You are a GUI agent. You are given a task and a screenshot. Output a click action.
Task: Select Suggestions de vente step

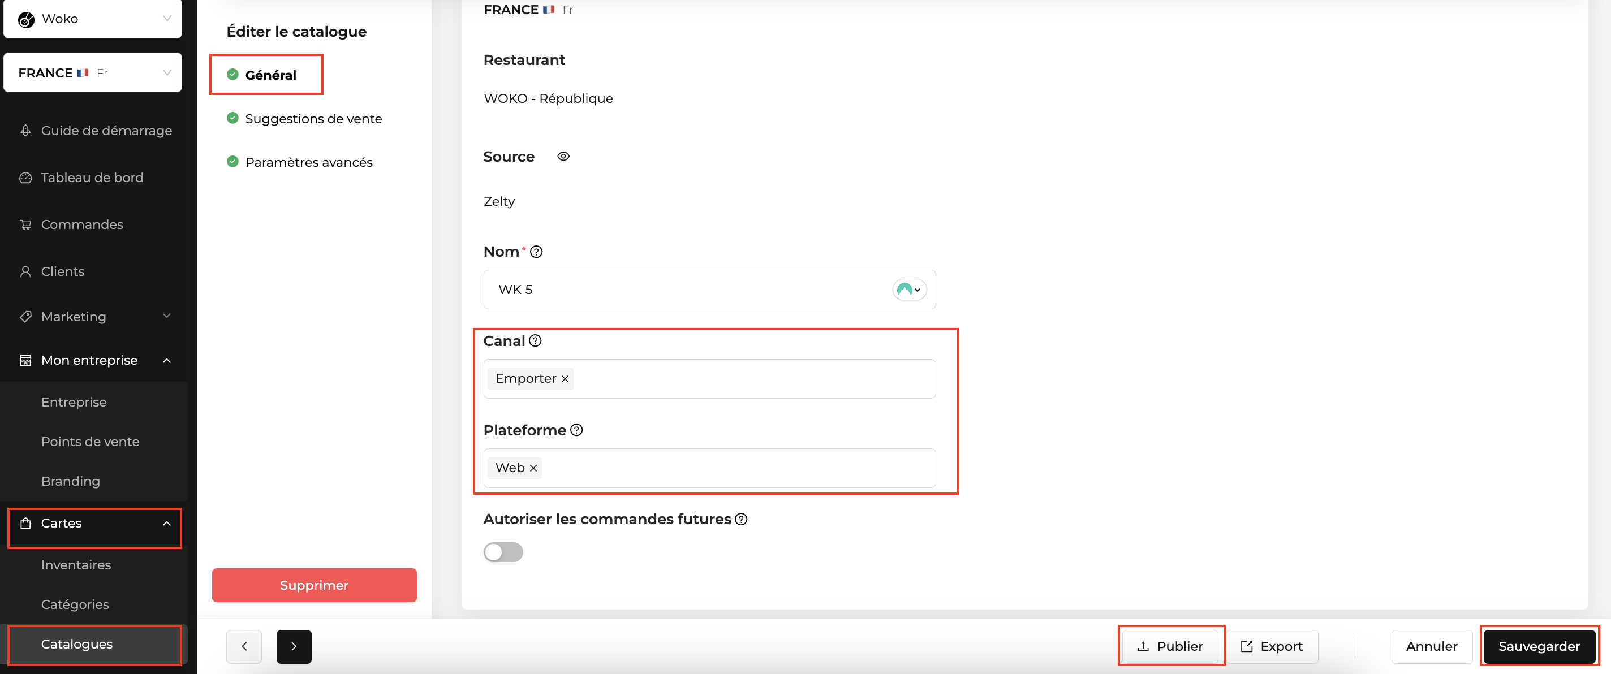tap(304, 119)
